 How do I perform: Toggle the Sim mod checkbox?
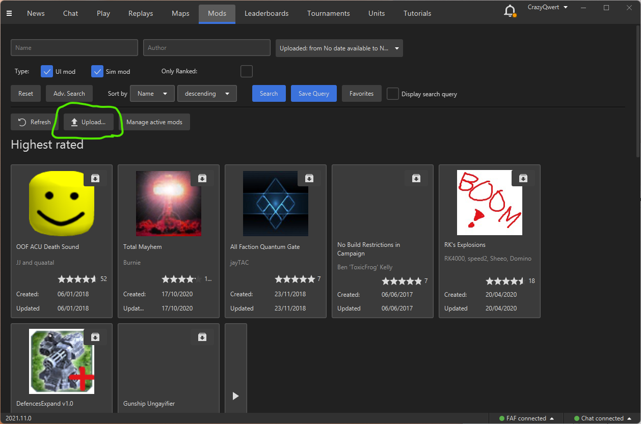(x=97, y=71)
